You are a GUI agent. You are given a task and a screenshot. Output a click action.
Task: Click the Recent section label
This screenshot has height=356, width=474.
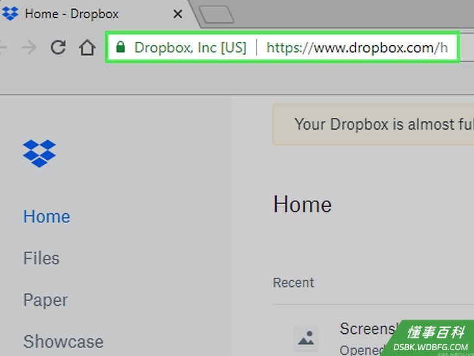294,282
